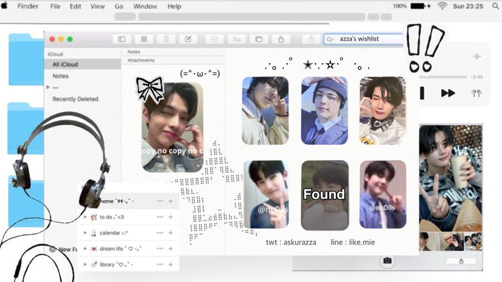This screenshot has height=282, width=502.
Task: Click the share icon in Notes toolbar
Action: [311, 39]
